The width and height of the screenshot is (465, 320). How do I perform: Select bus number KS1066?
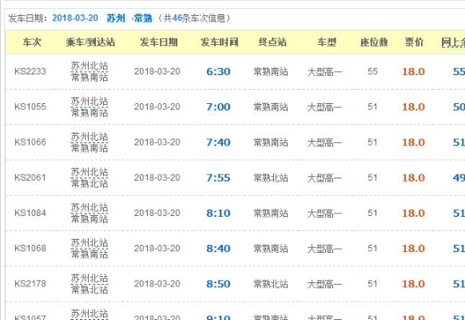(x=30, y=142)
